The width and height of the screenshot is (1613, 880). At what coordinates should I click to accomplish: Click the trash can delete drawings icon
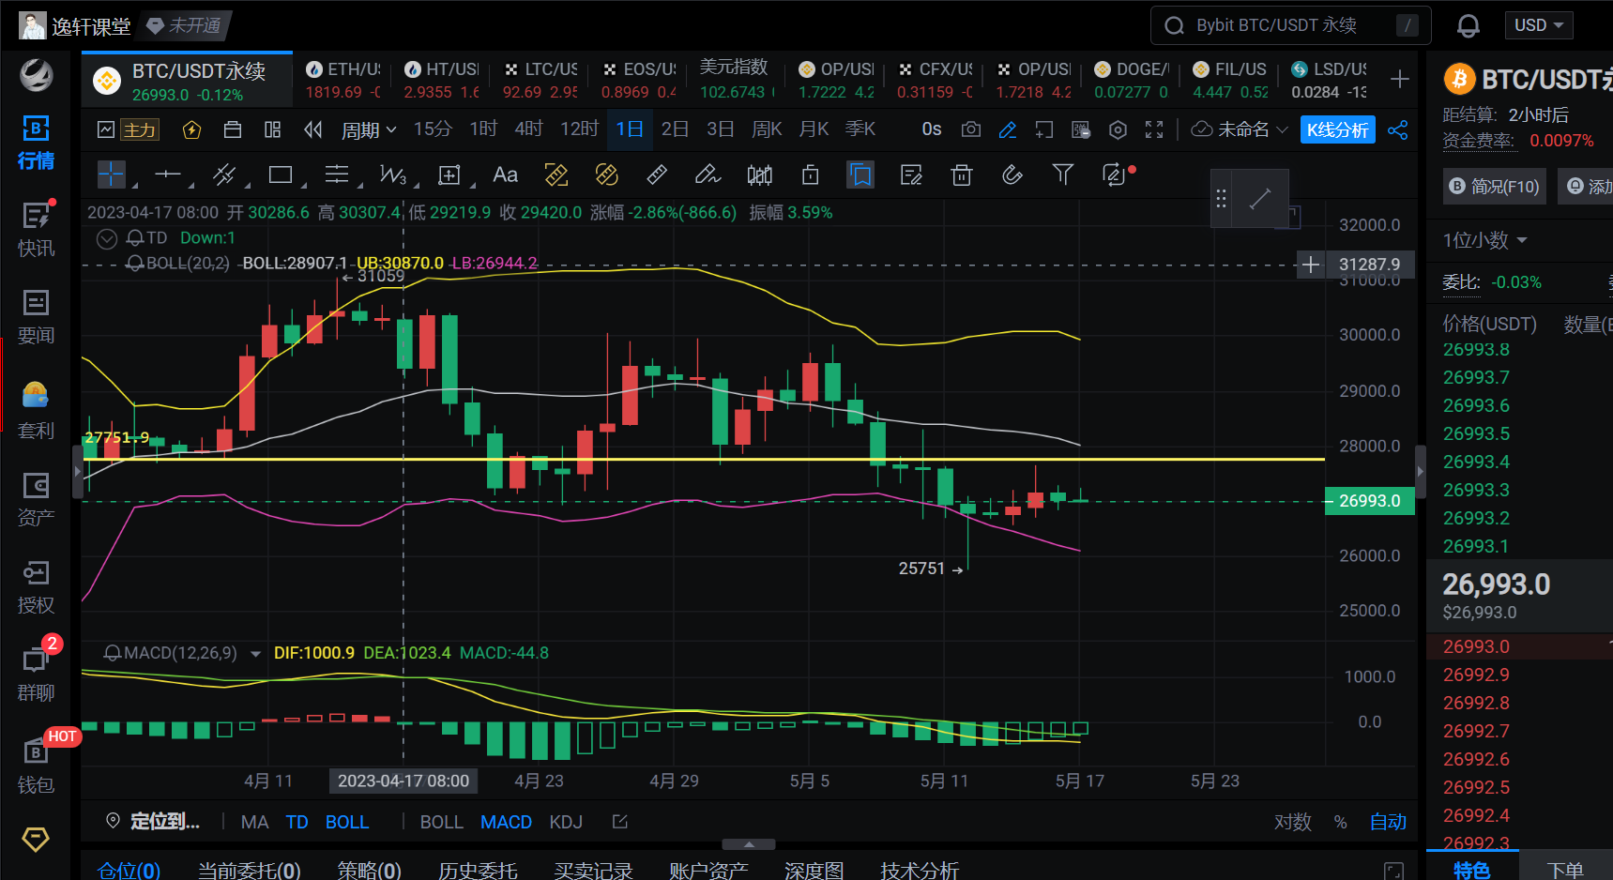pos(962,174)
